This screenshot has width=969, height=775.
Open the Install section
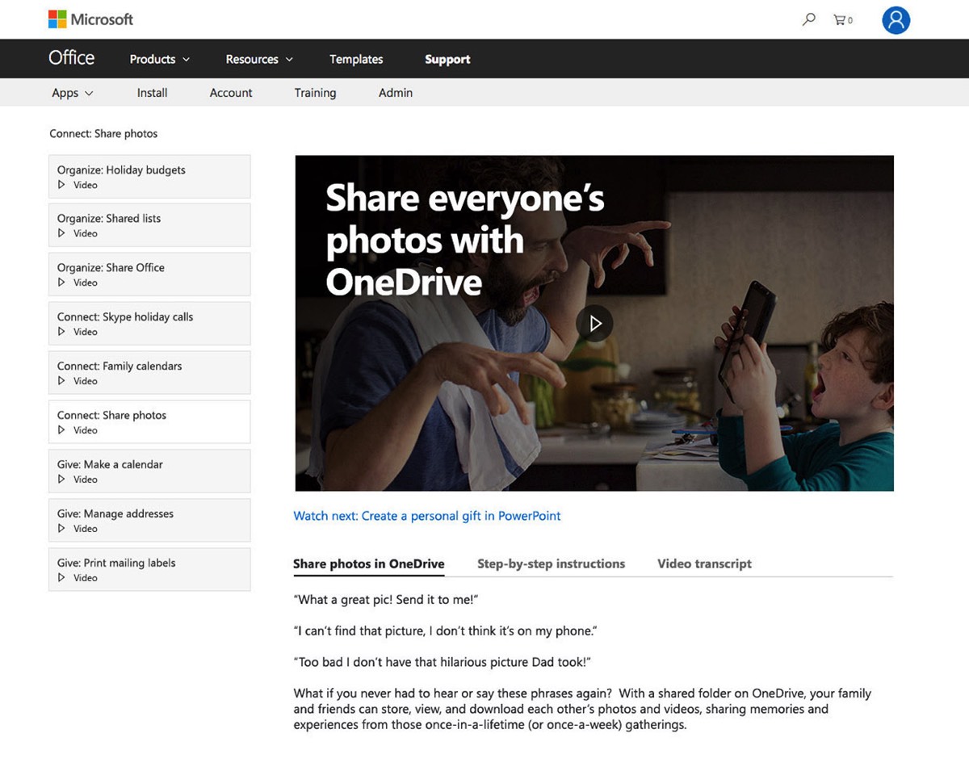152,93
